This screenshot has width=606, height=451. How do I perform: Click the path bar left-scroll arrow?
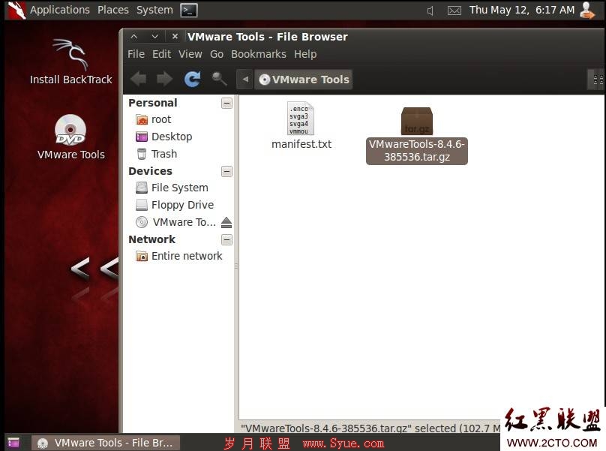coord(244,80)
